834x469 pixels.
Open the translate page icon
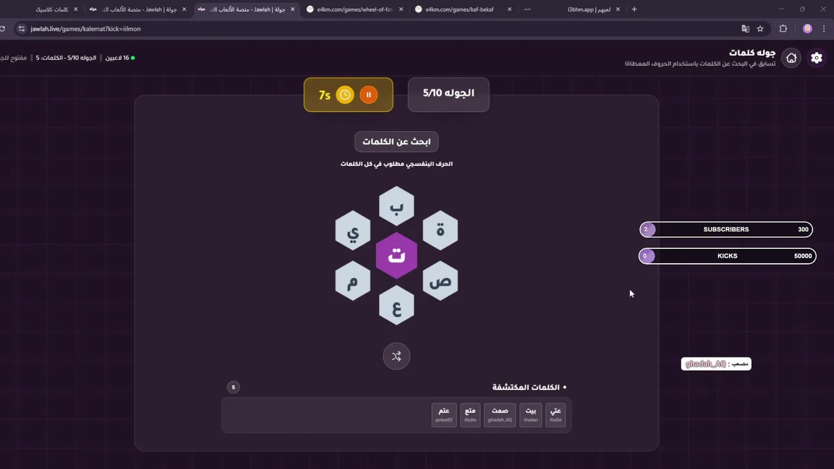(745, 29)
